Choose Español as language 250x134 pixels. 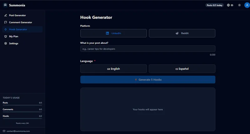click(x=182, y=69)
